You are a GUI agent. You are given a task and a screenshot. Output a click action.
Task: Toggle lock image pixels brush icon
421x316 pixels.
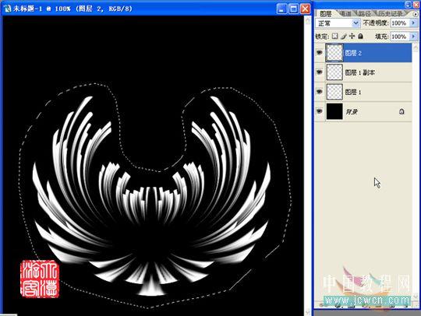pyautogui.click(x=343, y=36)
